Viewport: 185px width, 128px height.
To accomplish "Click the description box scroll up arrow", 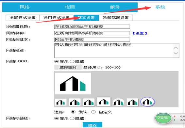I will pos(176,48).
